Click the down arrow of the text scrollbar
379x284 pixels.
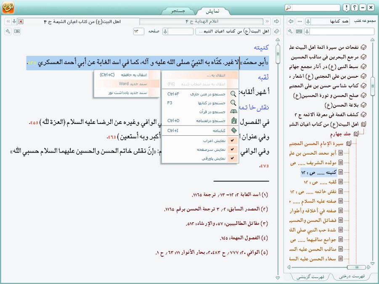pyautogui.click(x=278, y=278)
